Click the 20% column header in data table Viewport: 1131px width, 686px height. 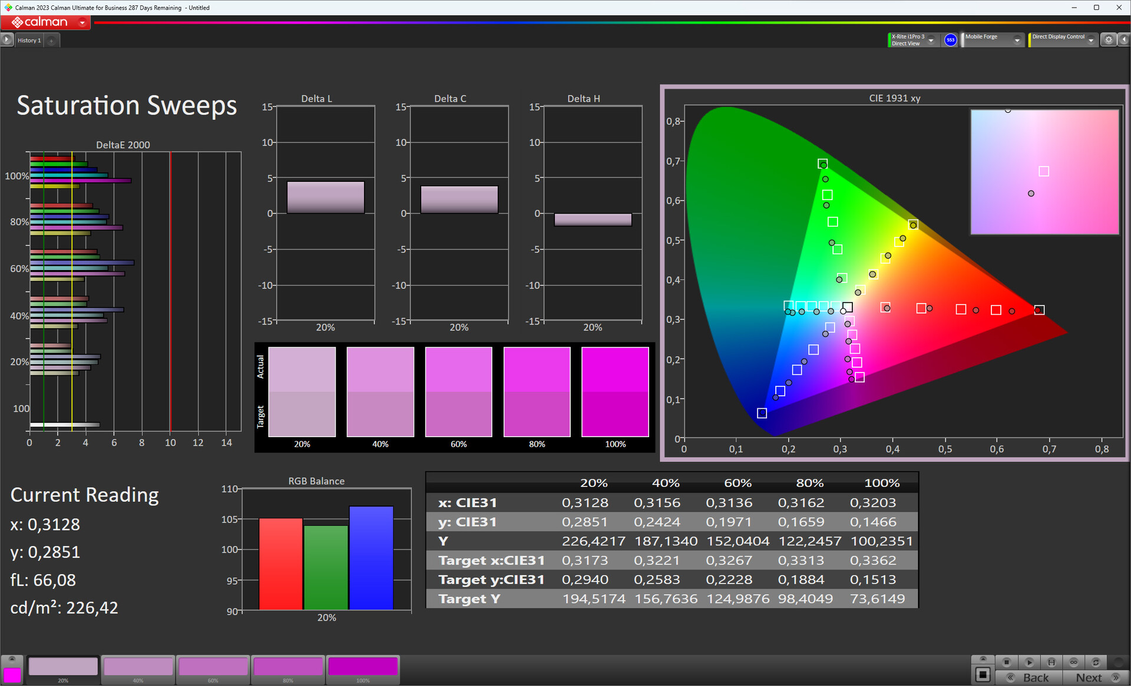(594, 483)
